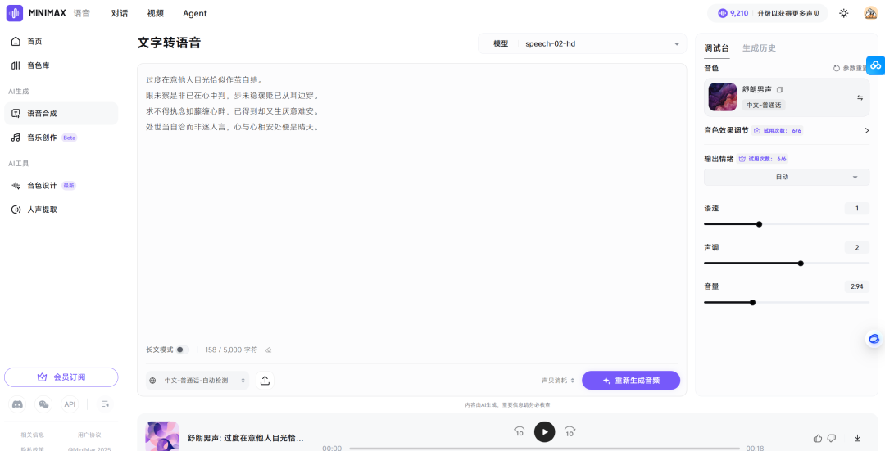Image resolution: width=885 pixels, height=451 pixels.
Task: Click 升级以获得更多声贝 upgrade link
Action: tap(788, 13)
